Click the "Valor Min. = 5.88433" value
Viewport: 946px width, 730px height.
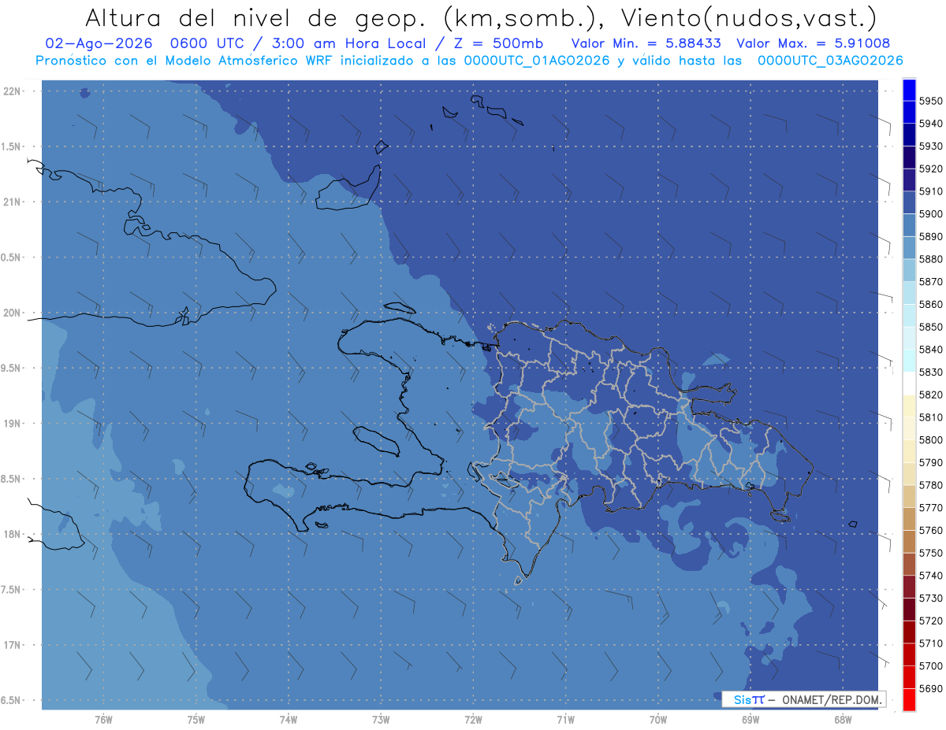coord(645,43)
